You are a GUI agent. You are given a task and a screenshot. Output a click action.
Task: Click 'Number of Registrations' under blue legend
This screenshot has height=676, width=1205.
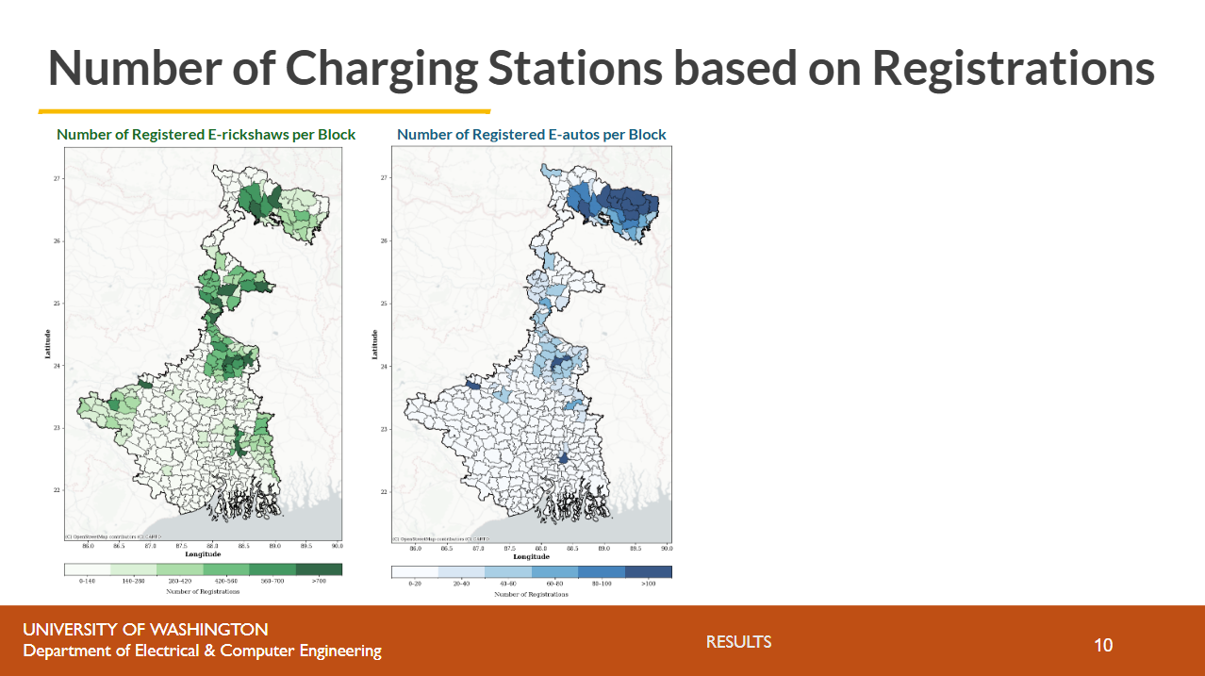531,594
